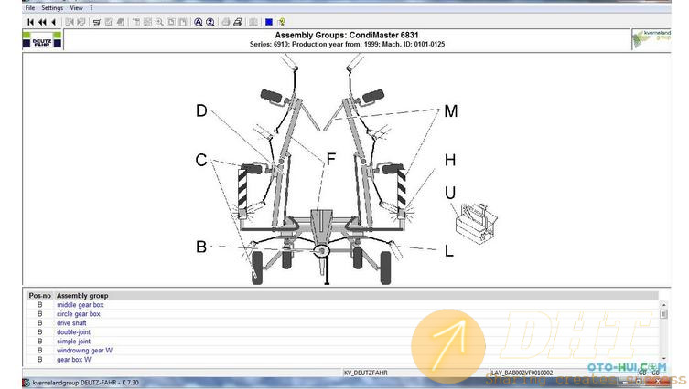This screenshot has width=689, height=389.
Task: Click the Pos-no column header
Action: tap(40, 296)
